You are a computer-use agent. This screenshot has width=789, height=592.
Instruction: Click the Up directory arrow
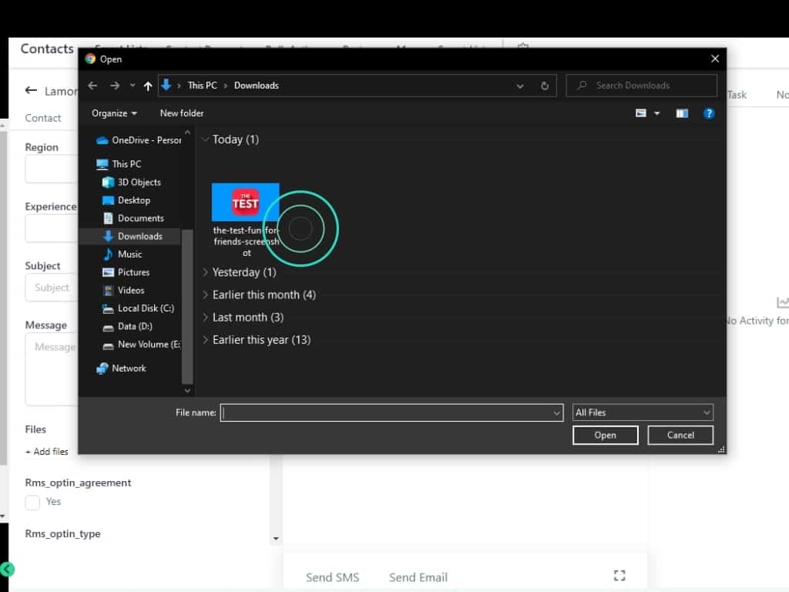pyautogui.click(x=148, y=86)
